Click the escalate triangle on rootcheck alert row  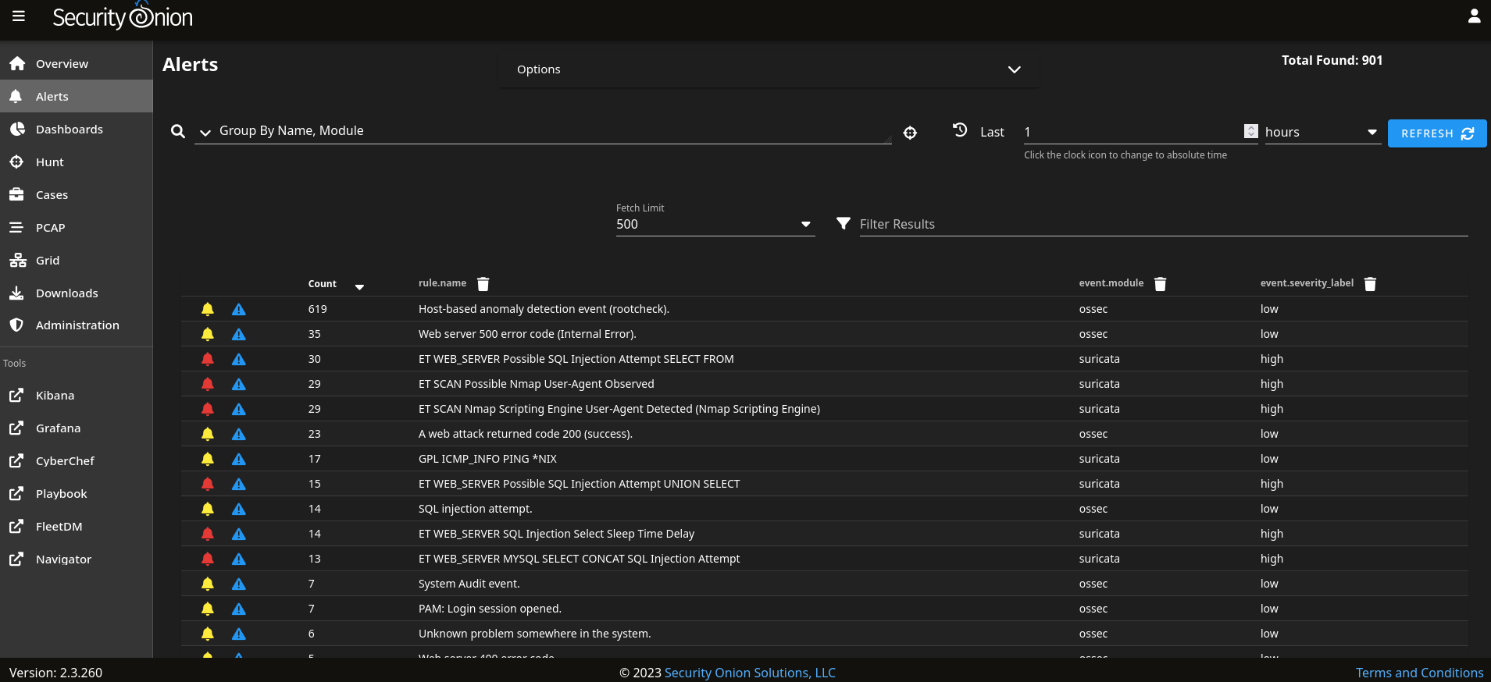click(239, 309)
